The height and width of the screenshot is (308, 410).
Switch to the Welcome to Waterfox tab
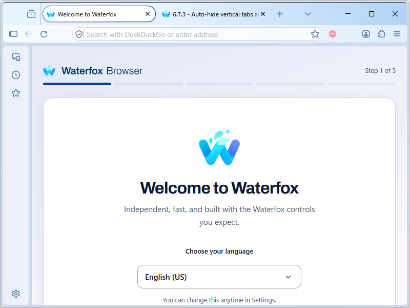pyautogui.click(x=99, y=14)
